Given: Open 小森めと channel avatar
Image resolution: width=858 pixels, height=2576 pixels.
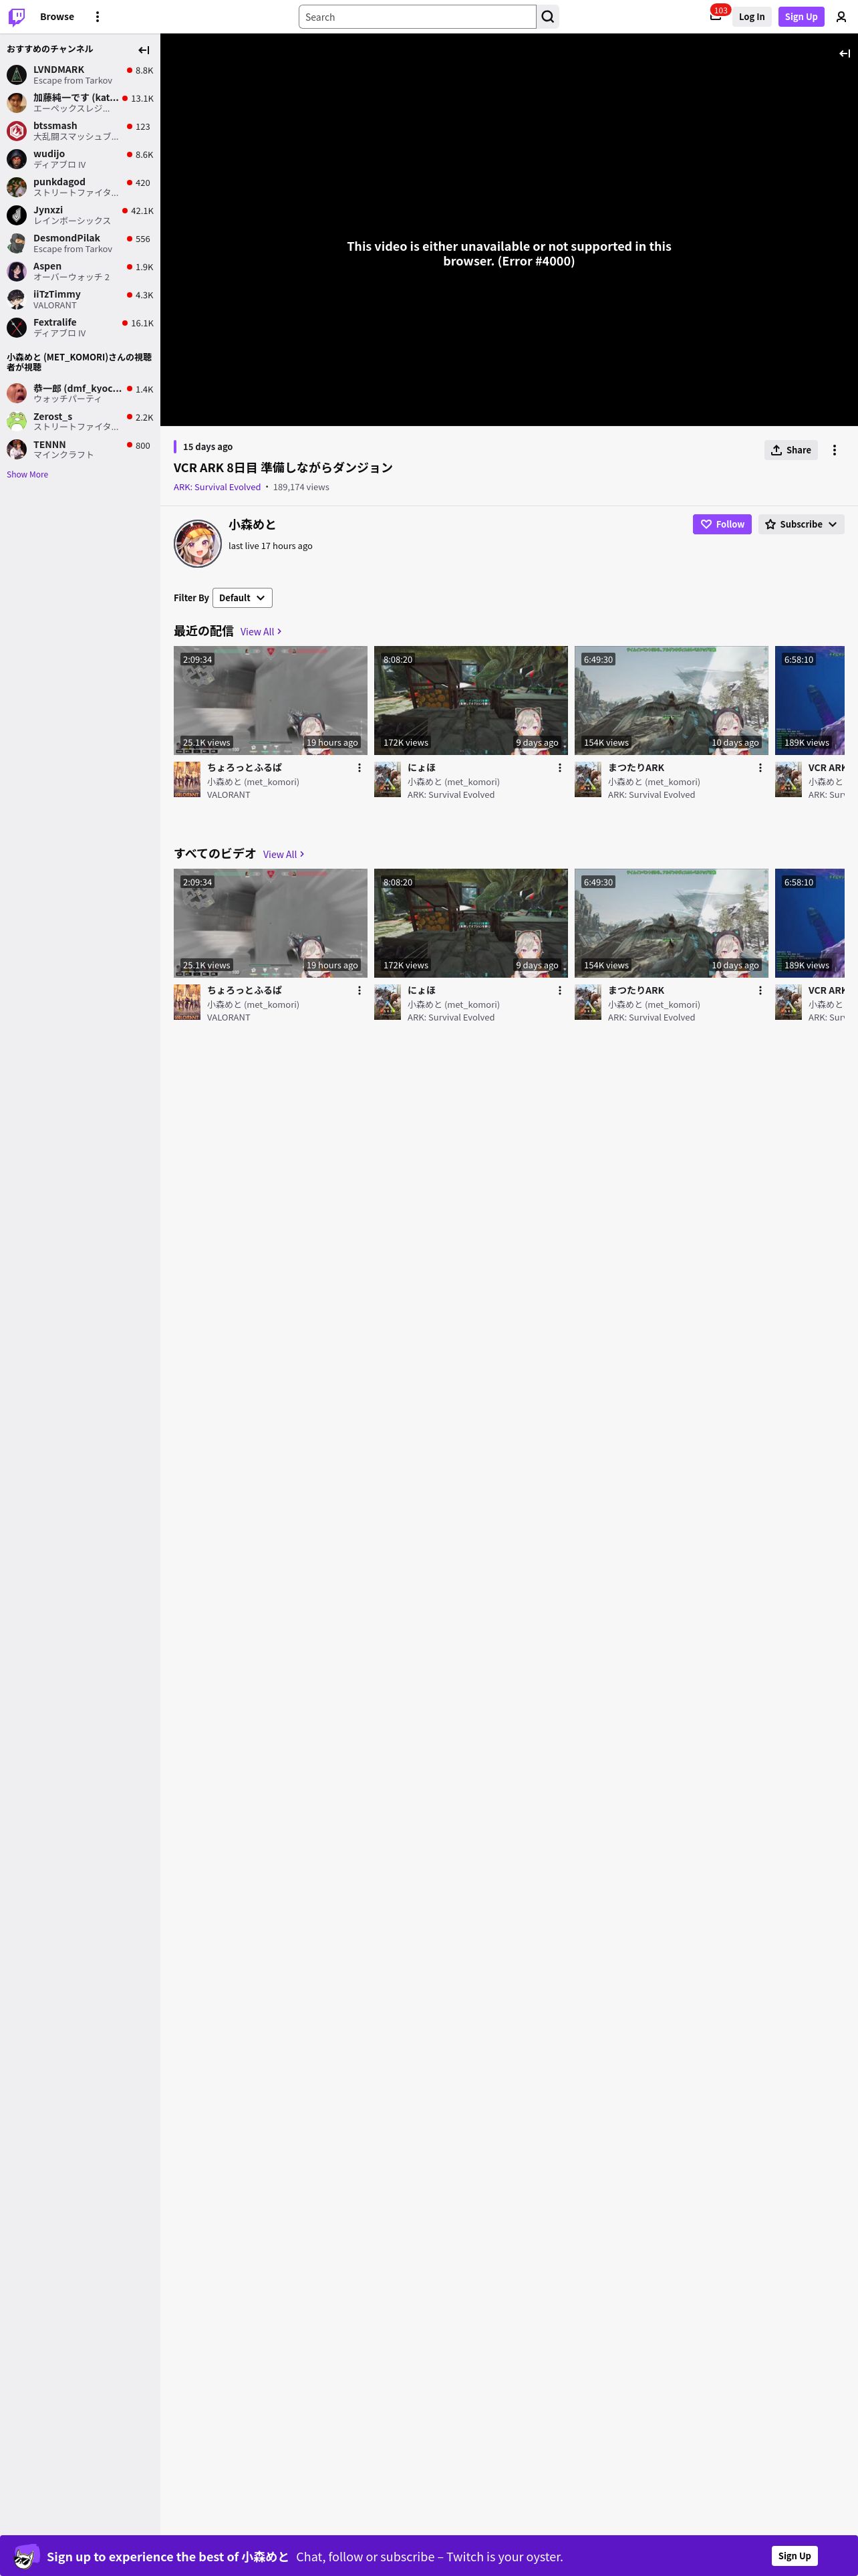Looking at the screenshot, I should pos(198,543).
